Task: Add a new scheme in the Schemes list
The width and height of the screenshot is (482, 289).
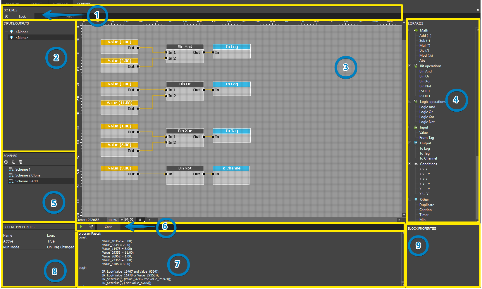Action: (6, 162)
